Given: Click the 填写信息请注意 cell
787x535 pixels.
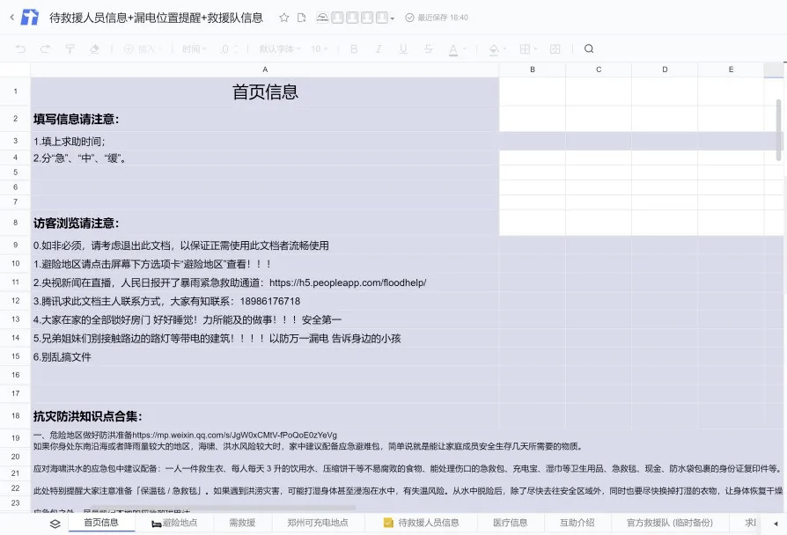Looking at the screenshot, I should click(265, 119).
